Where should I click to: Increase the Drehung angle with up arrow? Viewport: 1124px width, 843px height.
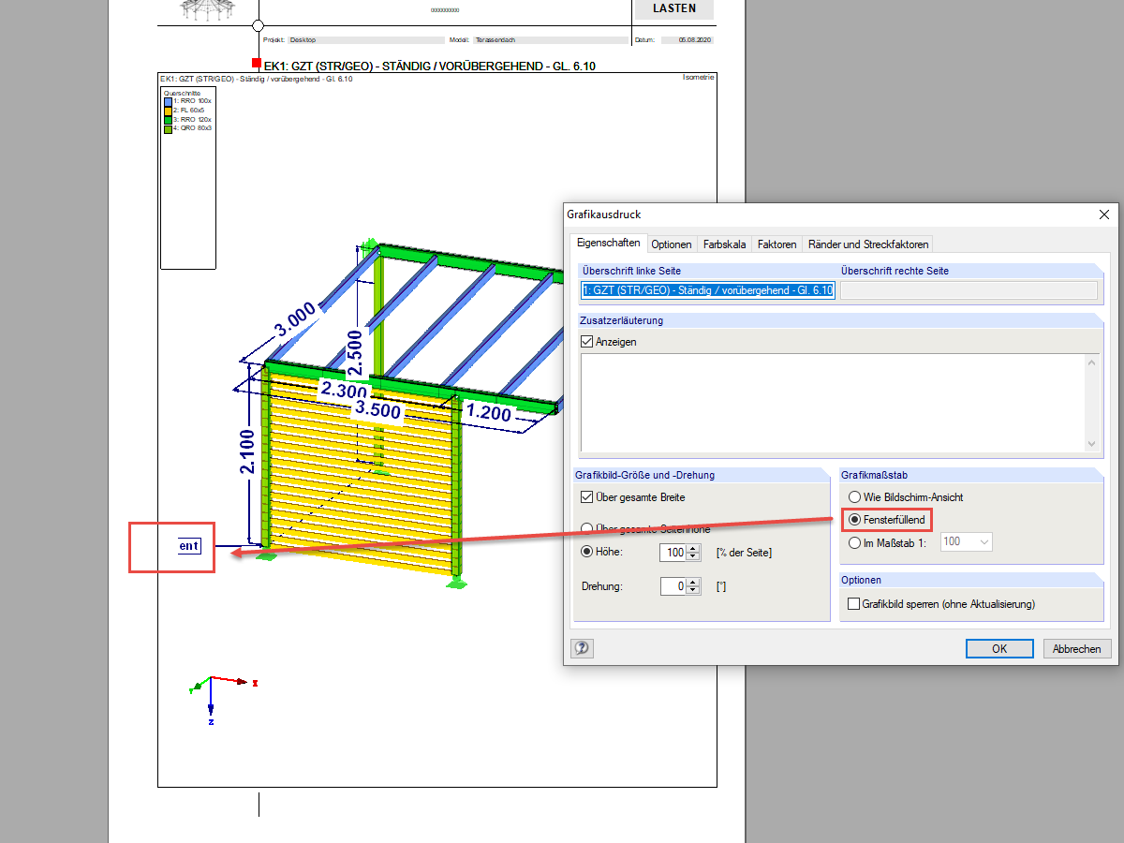pyautogui.click(x=693, y=583)
